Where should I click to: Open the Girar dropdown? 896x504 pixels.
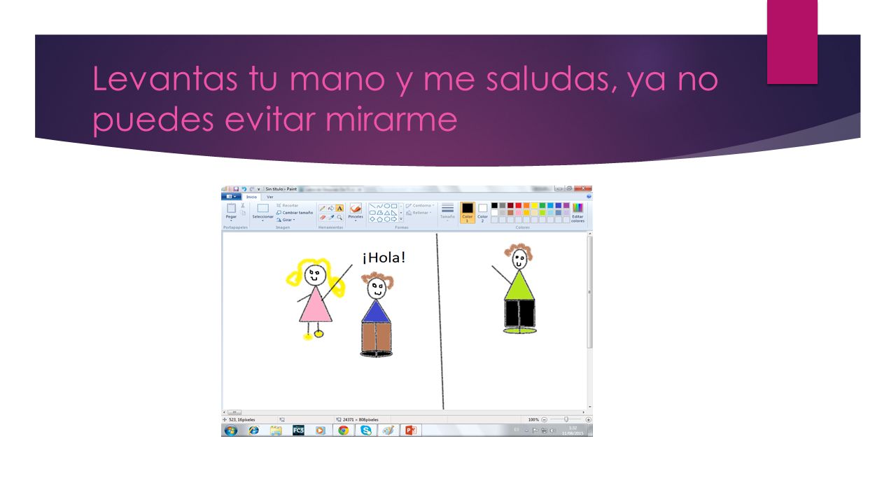click(285, 220)
